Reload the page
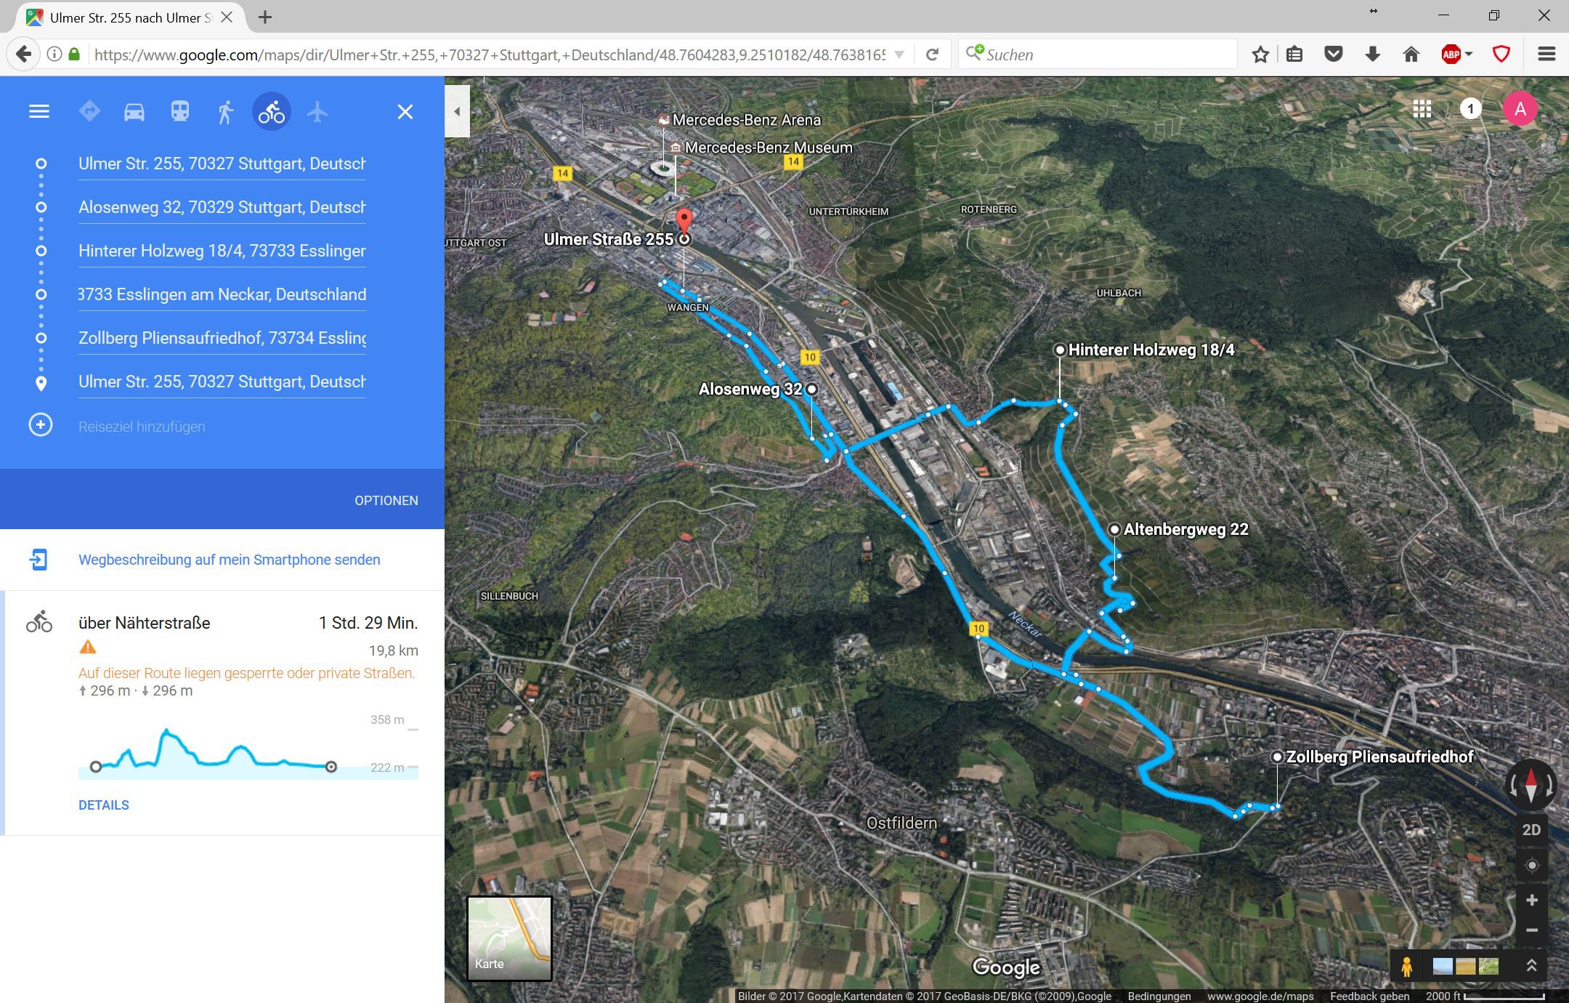The image size is (1569, 1003). (x=933, y=55)
